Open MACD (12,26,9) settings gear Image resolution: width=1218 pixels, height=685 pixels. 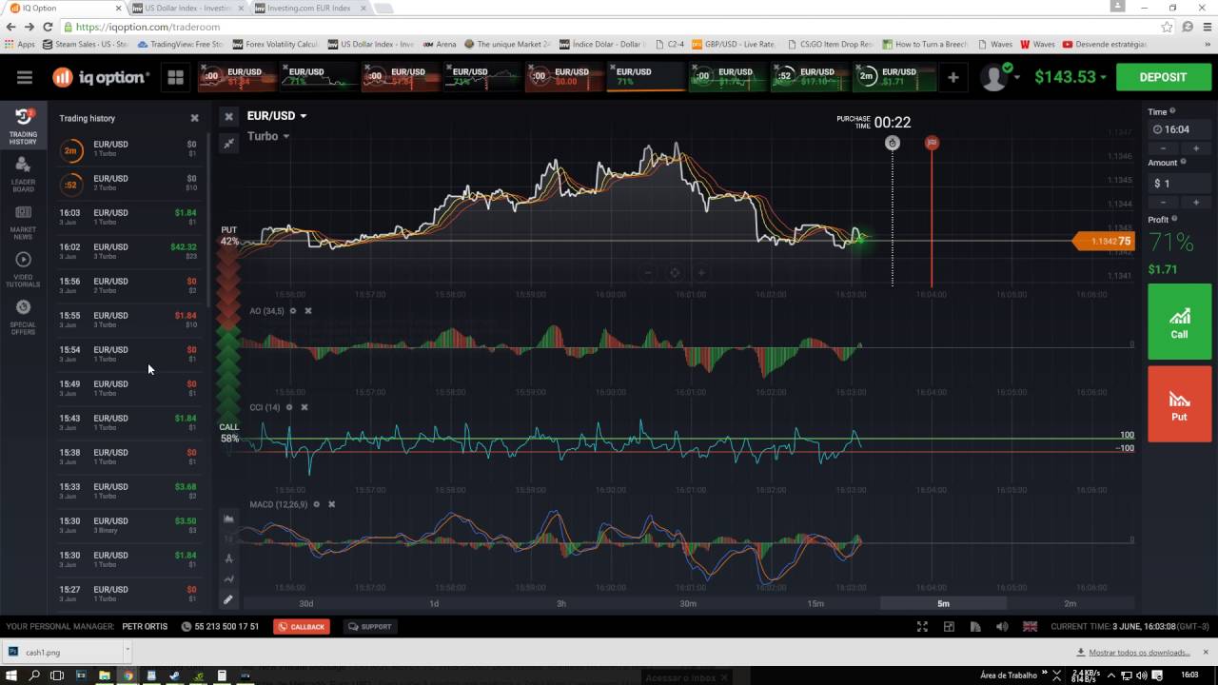[x=316, y=504]
